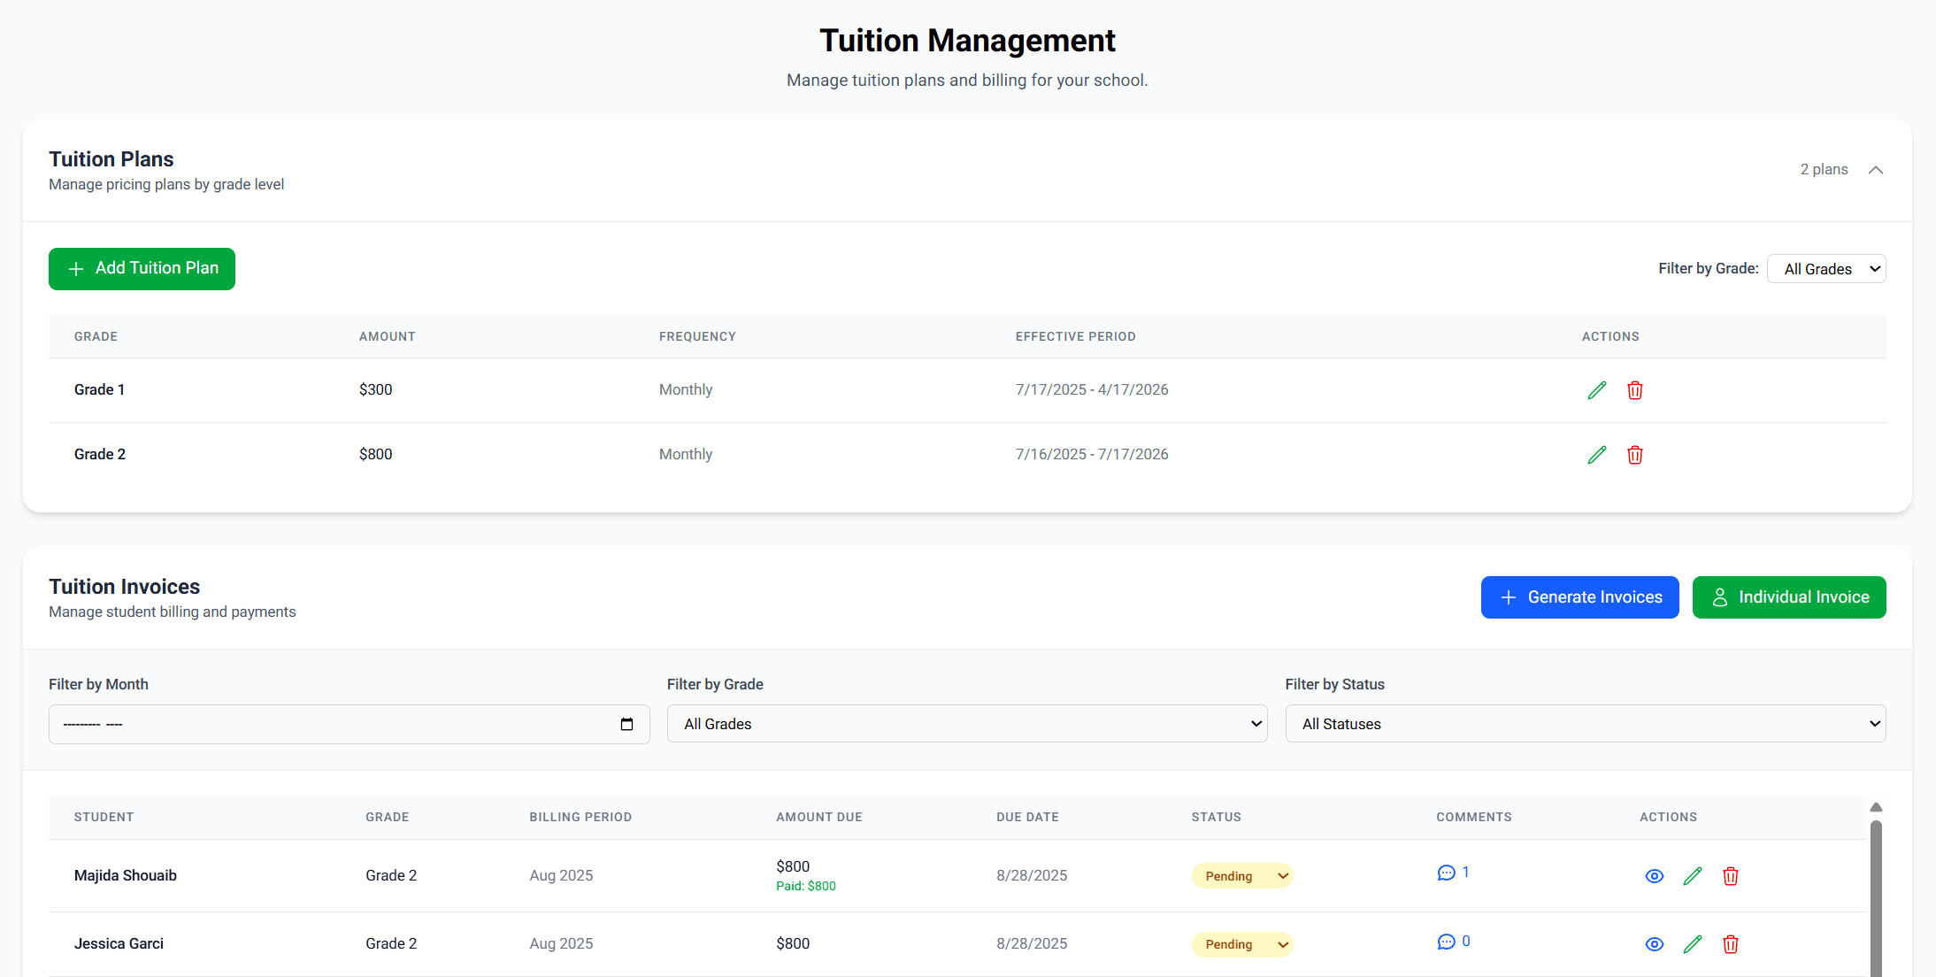
Task: Open comments for Majida Shouaib invoice
Action: pyautogui.click(x=1452, y=873)
